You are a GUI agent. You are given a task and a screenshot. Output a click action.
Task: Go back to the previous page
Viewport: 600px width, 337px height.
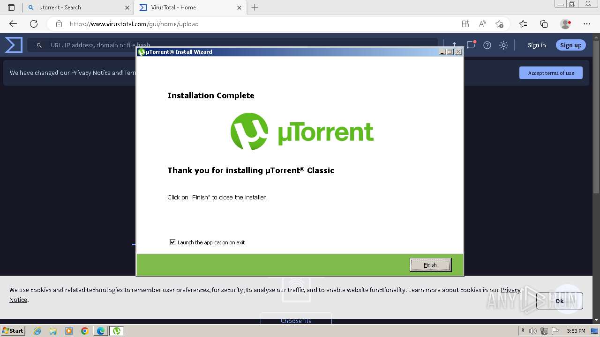point(13,24)
